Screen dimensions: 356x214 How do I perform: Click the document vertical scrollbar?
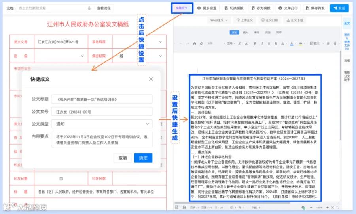coord(340,95)
